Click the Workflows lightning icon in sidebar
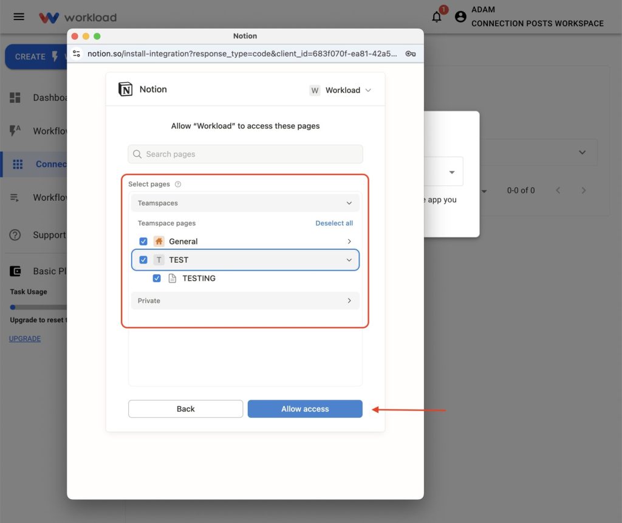Screen dimensions: 622x523 click(15, 131)
